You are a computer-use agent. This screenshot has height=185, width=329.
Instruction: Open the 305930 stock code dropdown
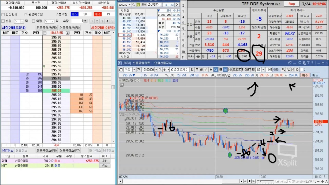pyautogui.click(x=129, y=5)
